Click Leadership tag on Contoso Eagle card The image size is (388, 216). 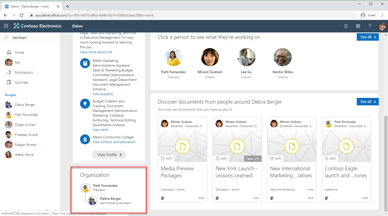point(331,190)
